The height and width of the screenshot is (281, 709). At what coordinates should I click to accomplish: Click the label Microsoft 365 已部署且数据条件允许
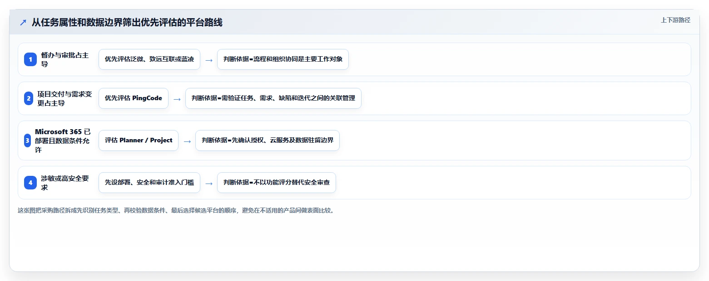point(62,140)
